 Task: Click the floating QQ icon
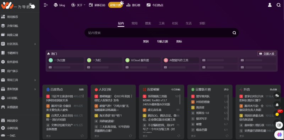[x=277, y=105]
